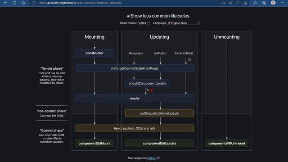288x162 pixels.
Task: Uncheck Show less common lifecycles checkbox
Action: click(128, 16)
